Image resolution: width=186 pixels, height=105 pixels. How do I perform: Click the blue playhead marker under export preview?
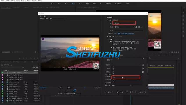click(75, 90)
